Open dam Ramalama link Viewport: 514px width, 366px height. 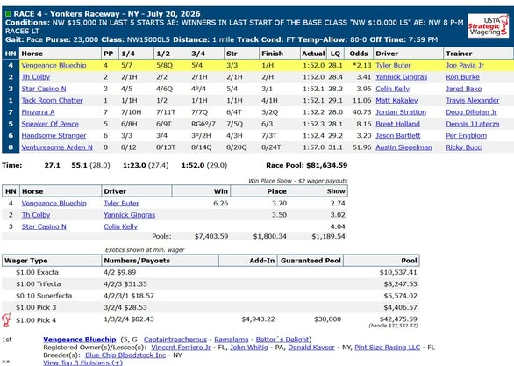point(232,340)
